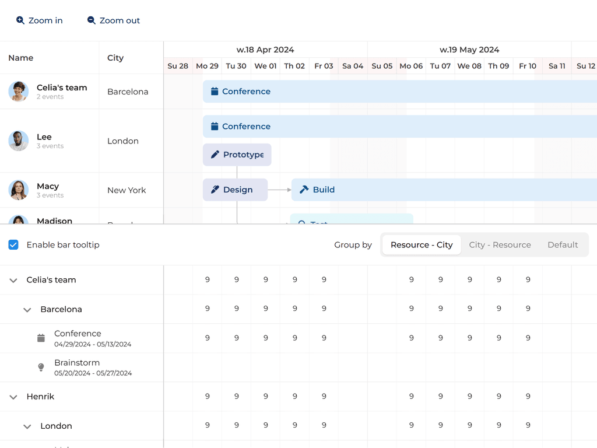Collapse the Celia's team group
597x448 pixels.
tap(13, 280)
